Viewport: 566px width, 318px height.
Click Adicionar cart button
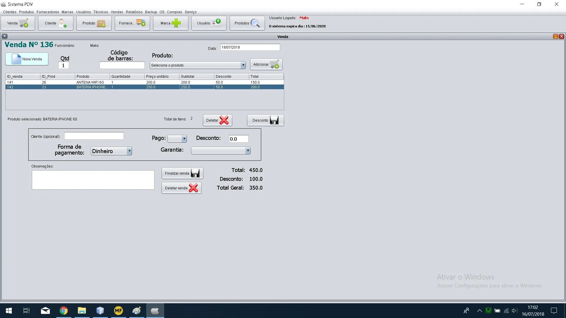tap(266, 64)
